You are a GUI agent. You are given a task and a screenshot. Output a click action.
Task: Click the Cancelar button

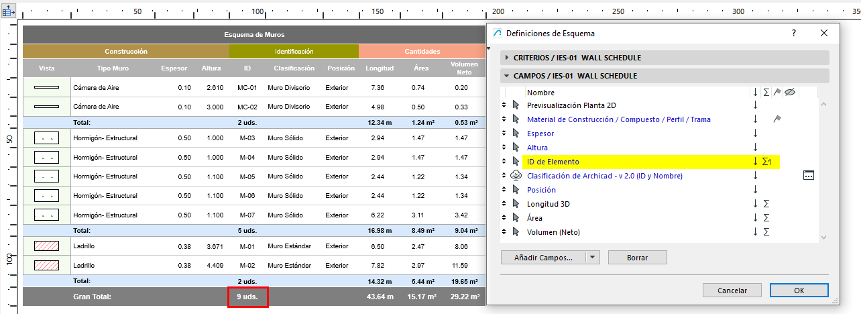click(x=732, y=291)
